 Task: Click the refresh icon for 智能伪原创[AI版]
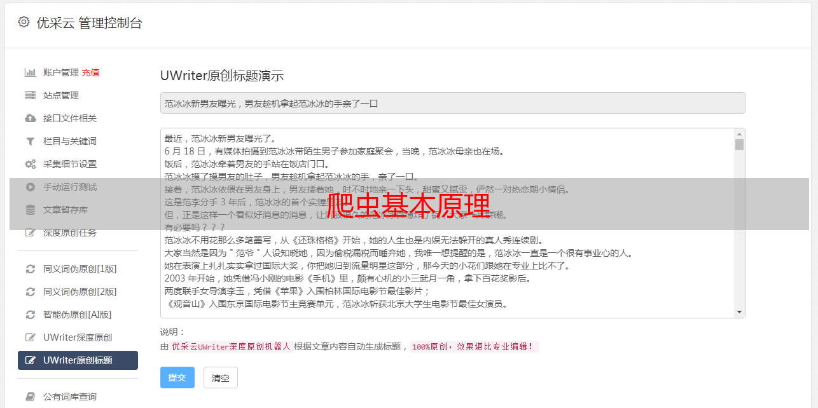click(30, 315)
